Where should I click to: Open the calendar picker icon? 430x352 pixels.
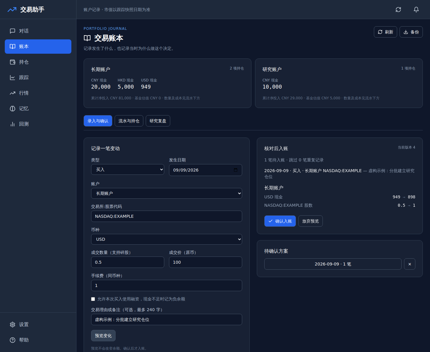point(236,170)
